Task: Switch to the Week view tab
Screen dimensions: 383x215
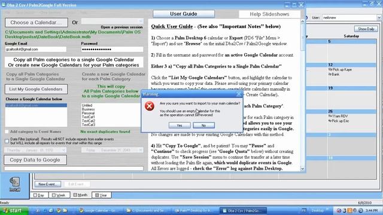Action: [59, 195]
